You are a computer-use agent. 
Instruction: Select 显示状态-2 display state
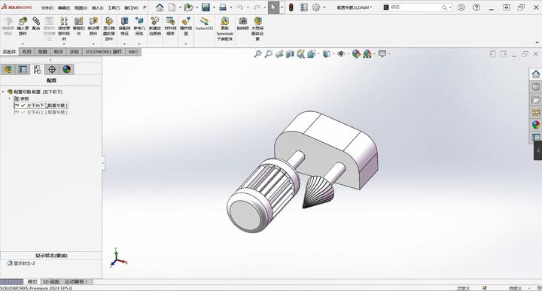pyautogui.click(x=21, y=263)
